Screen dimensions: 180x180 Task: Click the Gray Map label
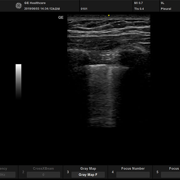88,169
